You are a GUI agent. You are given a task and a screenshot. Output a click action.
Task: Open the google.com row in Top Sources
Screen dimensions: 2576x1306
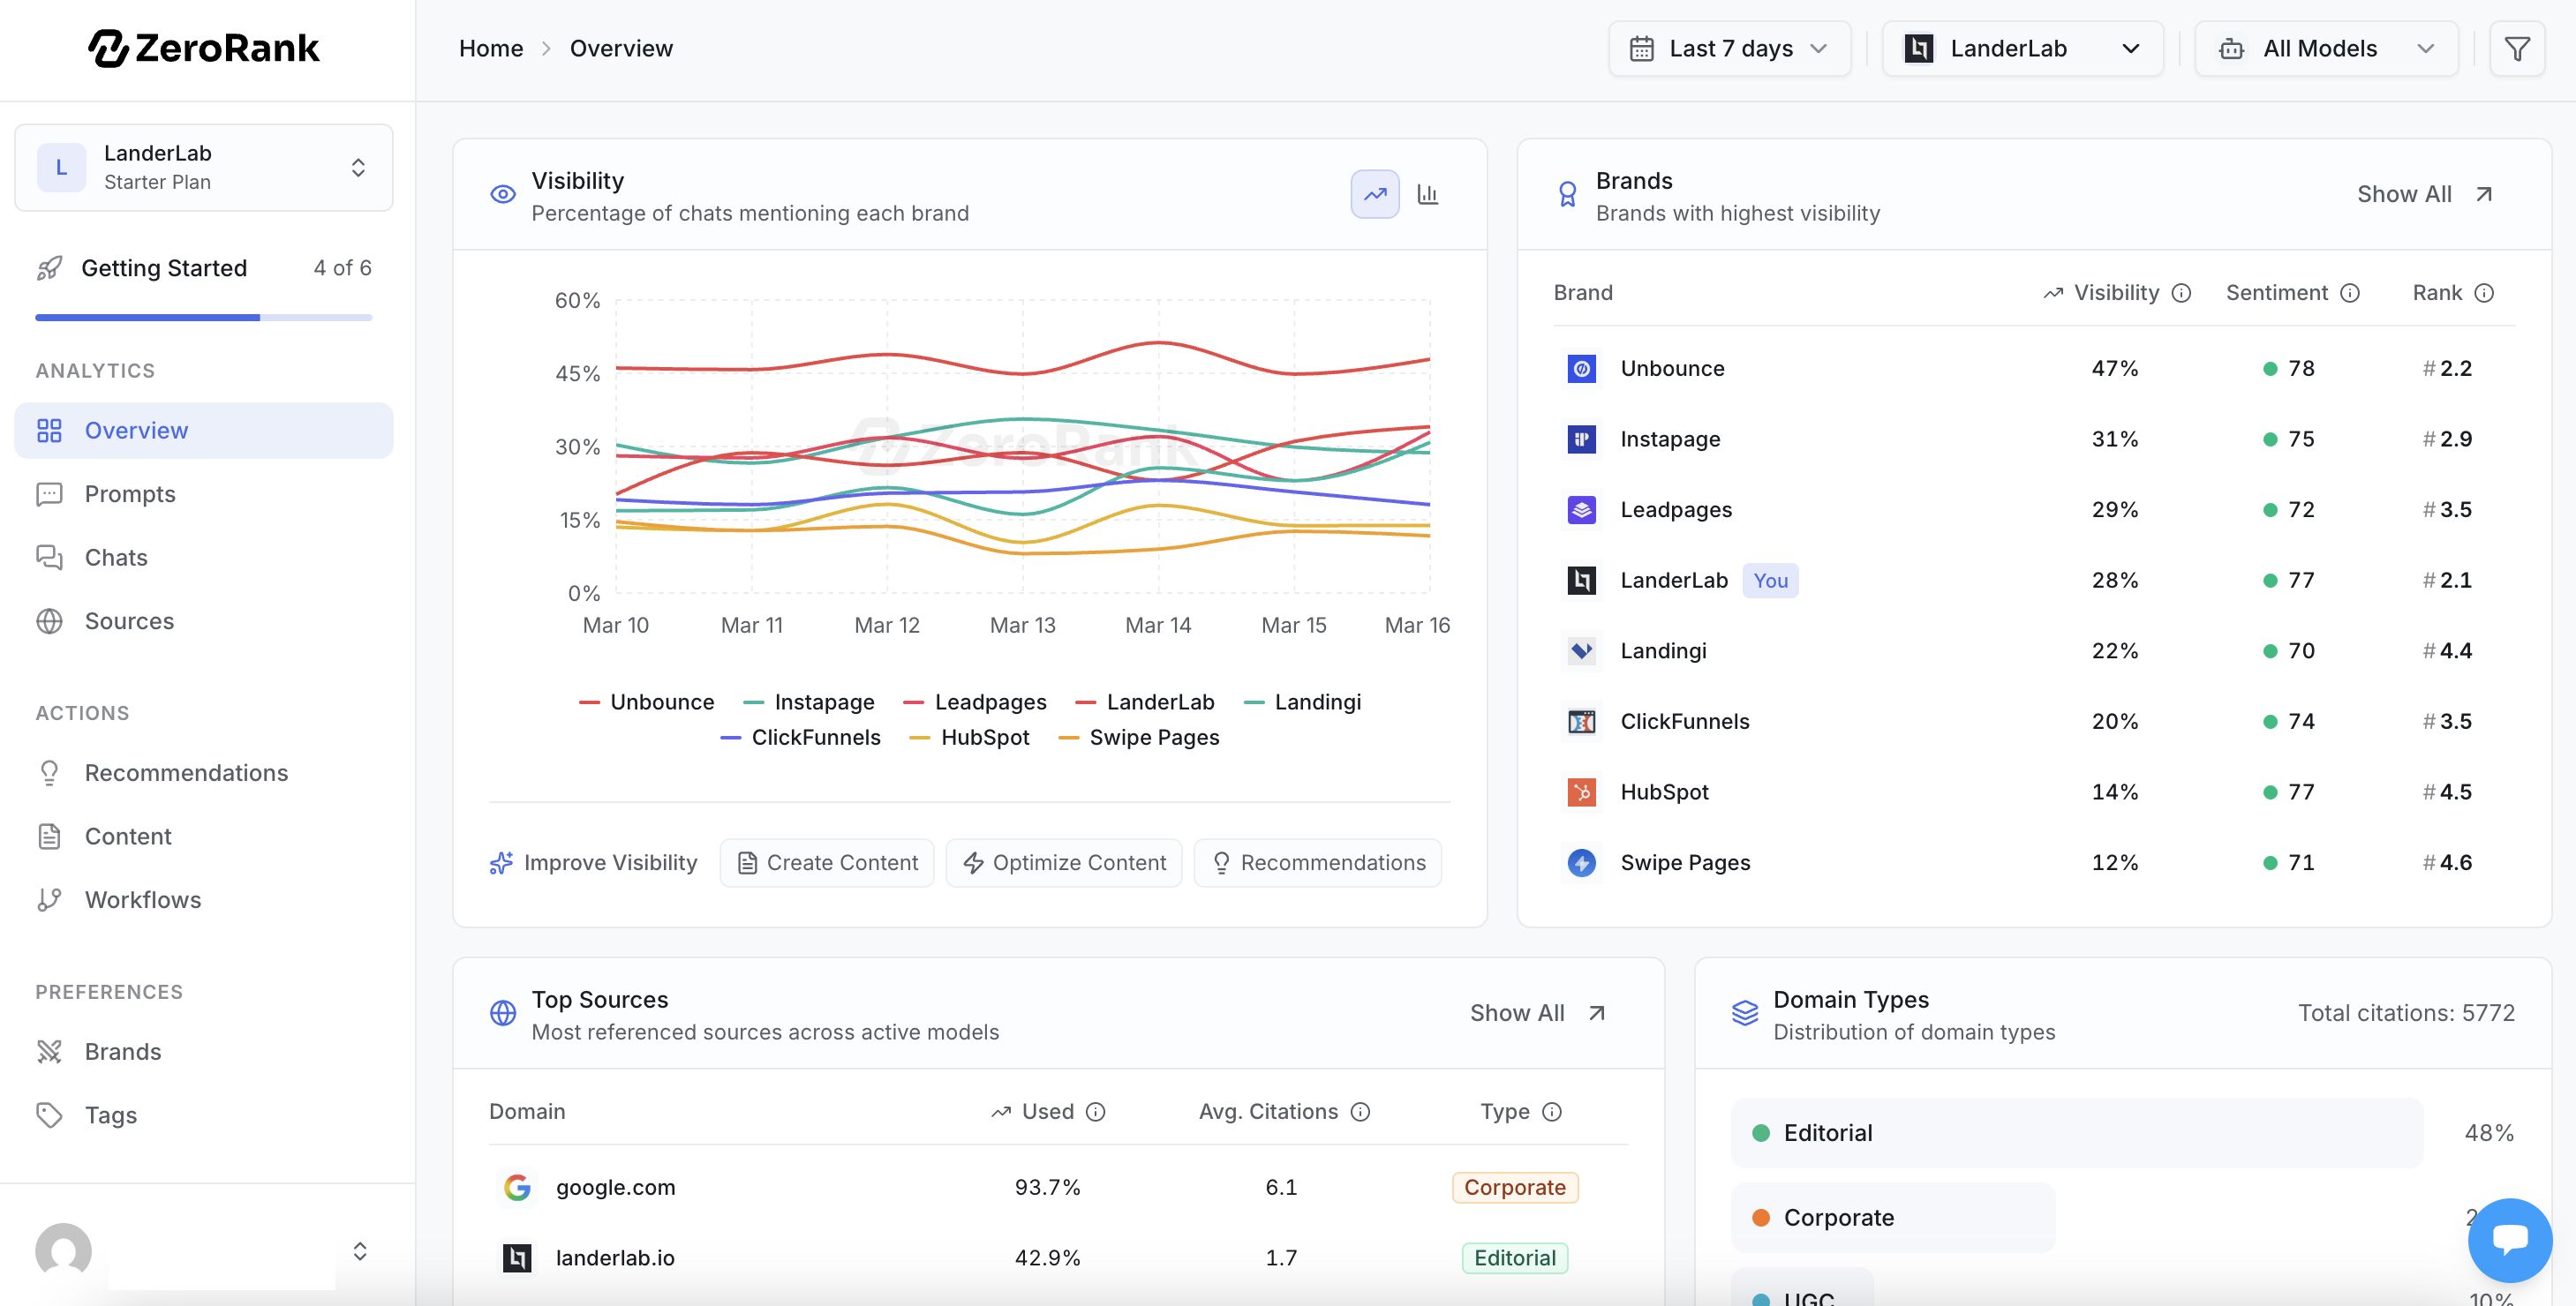click(x=615, y=1187)
